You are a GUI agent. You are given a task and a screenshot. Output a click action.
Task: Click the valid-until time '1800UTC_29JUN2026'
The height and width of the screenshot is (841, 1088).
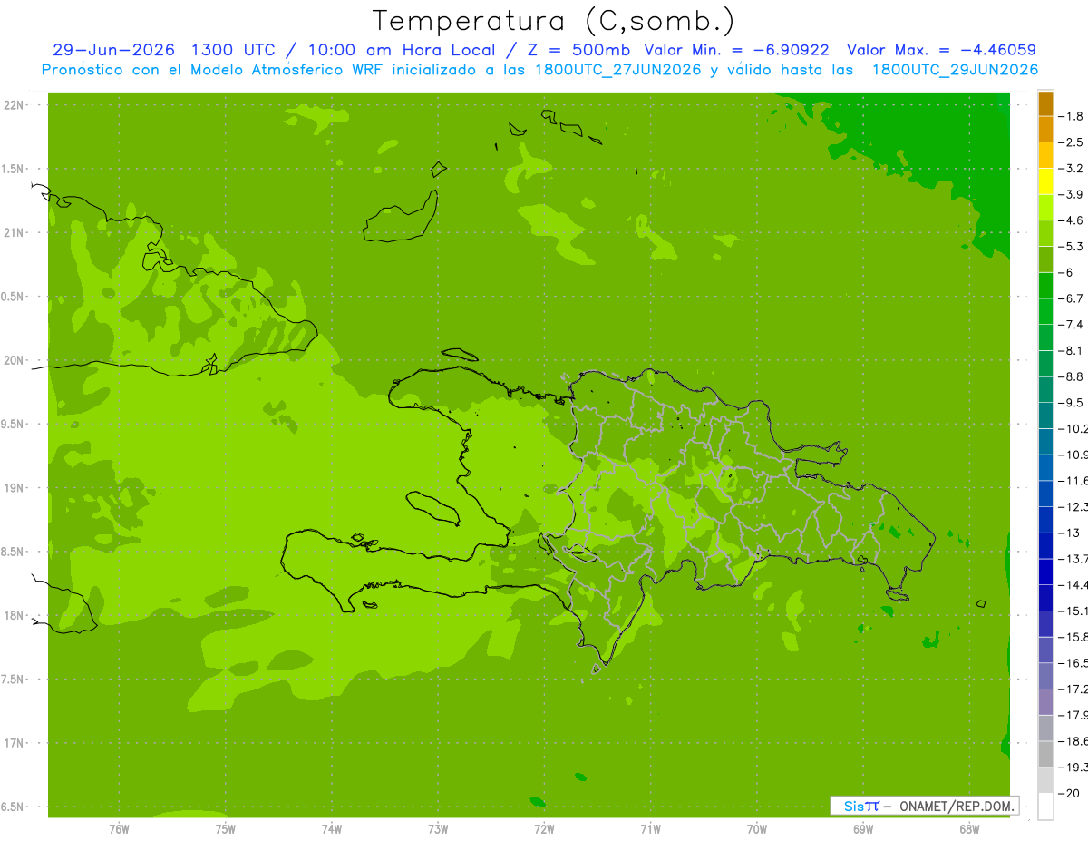[x=955, y=70]
